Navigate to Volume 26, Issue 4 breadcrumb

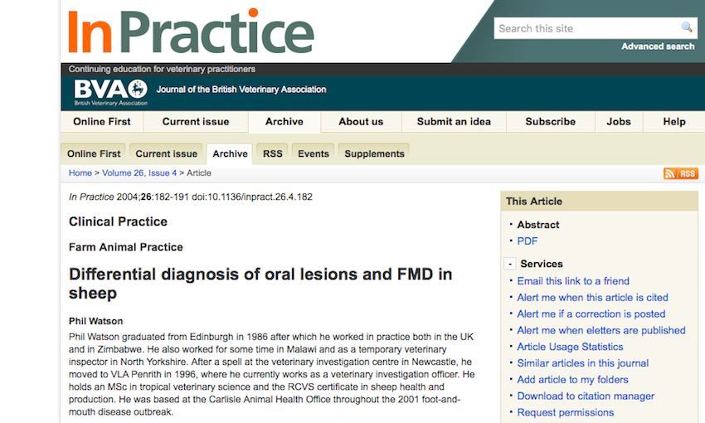139,173
